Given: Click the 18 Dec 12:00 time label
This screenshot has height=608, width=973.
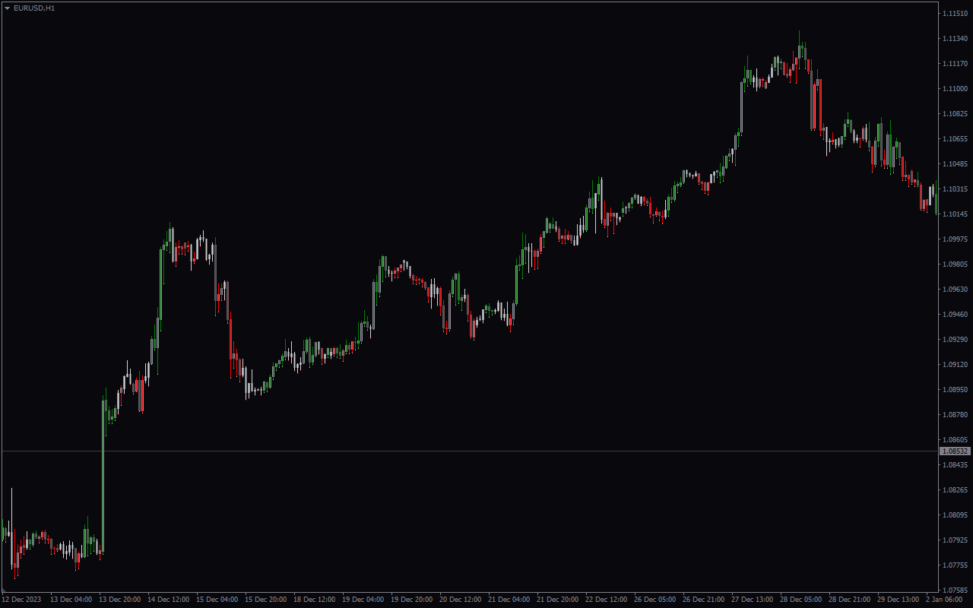Looking at the screenshot, I should 315,600.
